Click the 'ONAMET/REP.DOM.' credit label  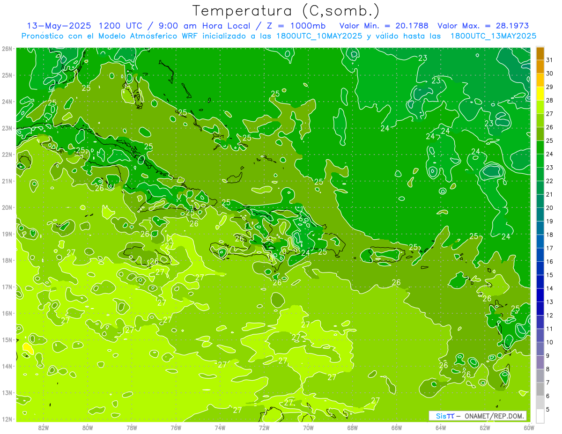[494, 416]
